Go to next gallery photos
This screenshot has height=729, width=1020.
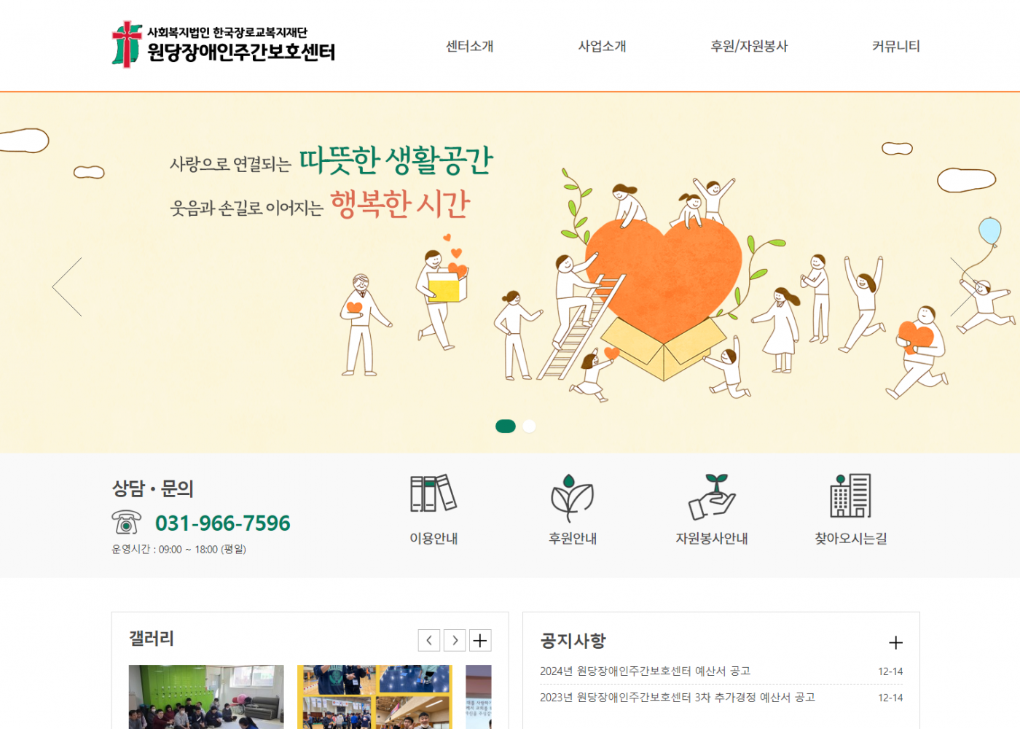point(455,640)
